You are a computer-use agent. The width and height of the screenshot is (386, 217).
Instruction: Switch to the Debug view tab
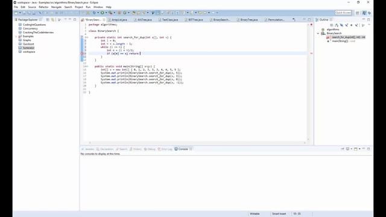point(150,149)
